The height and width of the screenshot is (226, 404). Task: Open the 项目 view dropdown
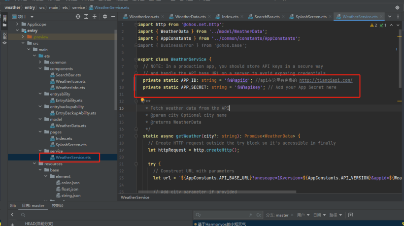pyautogui.click(x=32, y=17)
